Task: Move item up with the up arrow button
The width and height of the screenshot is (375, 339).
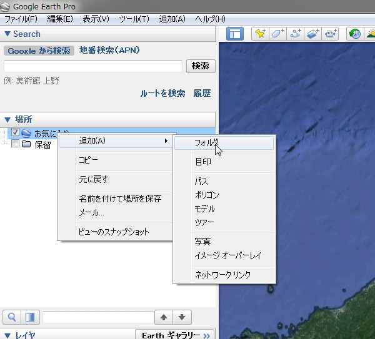Action: 164,317
